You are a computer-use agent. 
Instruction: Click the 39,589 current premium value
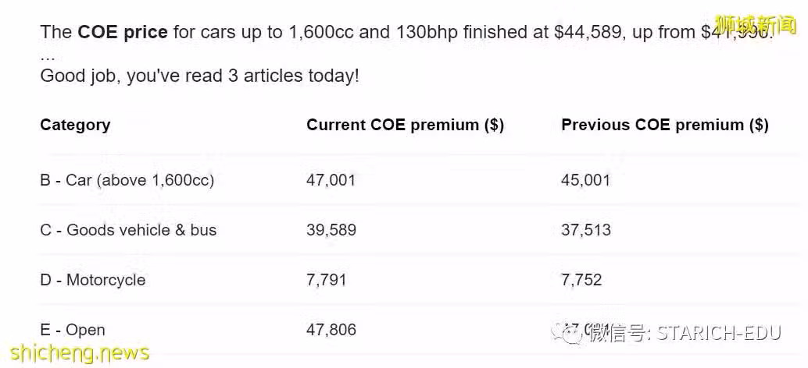[331, 230]
